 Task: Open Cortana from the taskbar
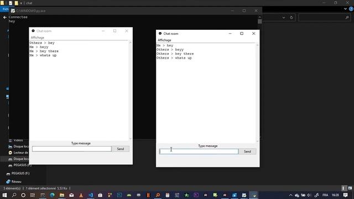(x=23, y=195)
